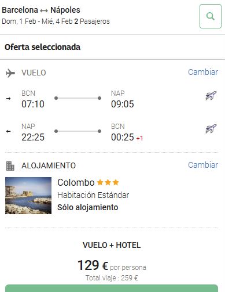The image size is (225, 292).
Task: Click the airline logo on the outbound flight
Action: point(211,95)
